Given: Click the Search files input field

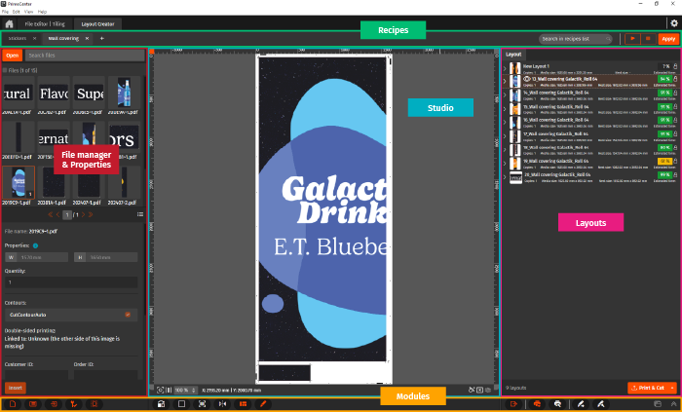Looking at the screenshot, I should coord(83,56).
